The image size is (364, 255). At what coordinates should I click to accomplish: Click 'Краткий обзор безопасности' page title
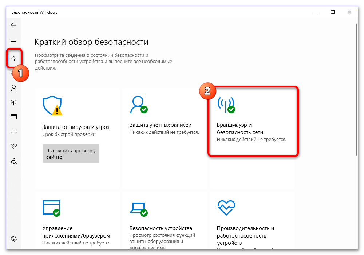(91, 42)
